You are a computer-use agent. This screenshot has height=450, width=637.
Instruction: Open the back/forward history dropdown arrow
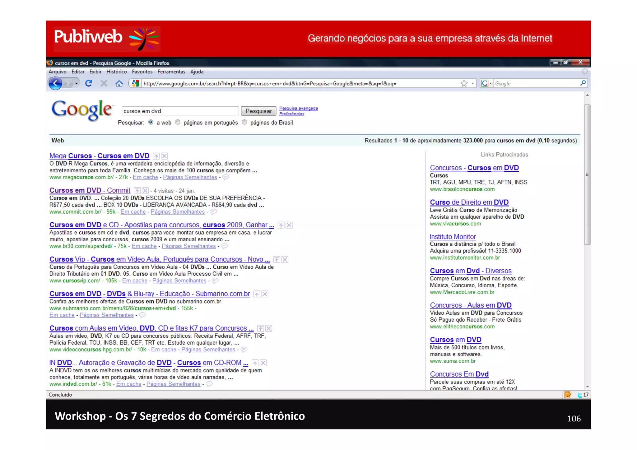pyautogui.click(x=76, y=83)
